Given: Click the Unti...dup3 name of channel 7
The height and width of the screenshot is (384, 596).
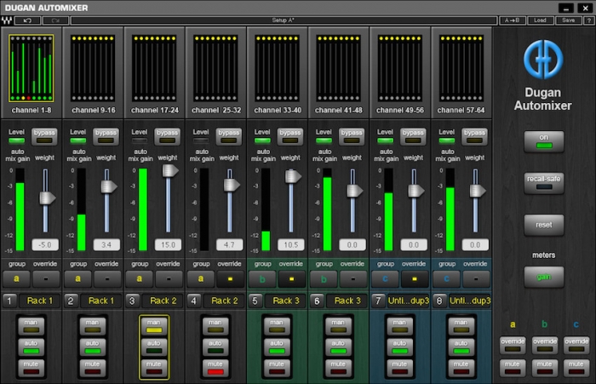Looking at the screenshot, I should point(408,301).
